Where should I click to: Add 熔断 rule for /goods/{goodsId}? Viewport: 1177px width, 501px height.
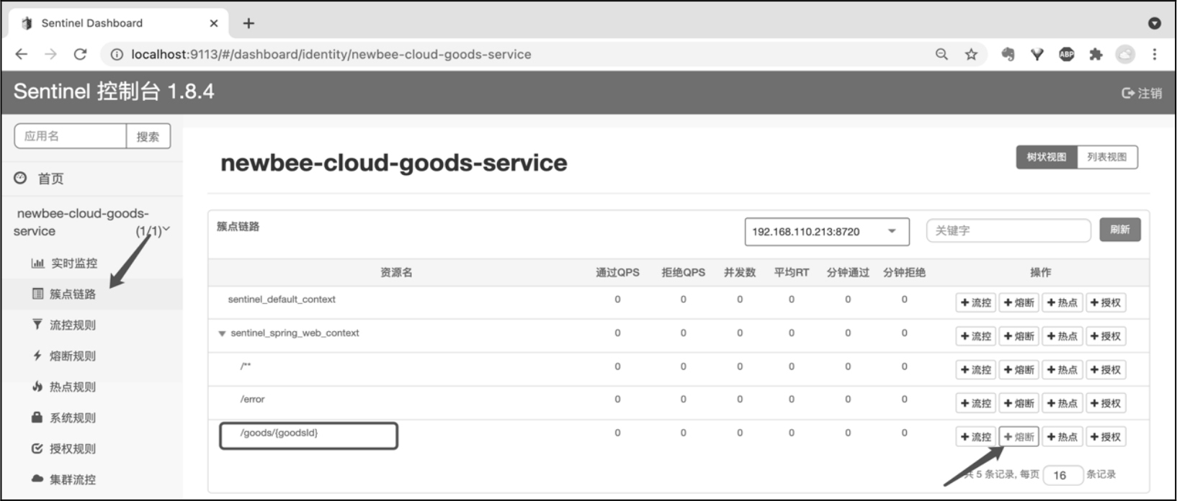tap(1019, 437)
